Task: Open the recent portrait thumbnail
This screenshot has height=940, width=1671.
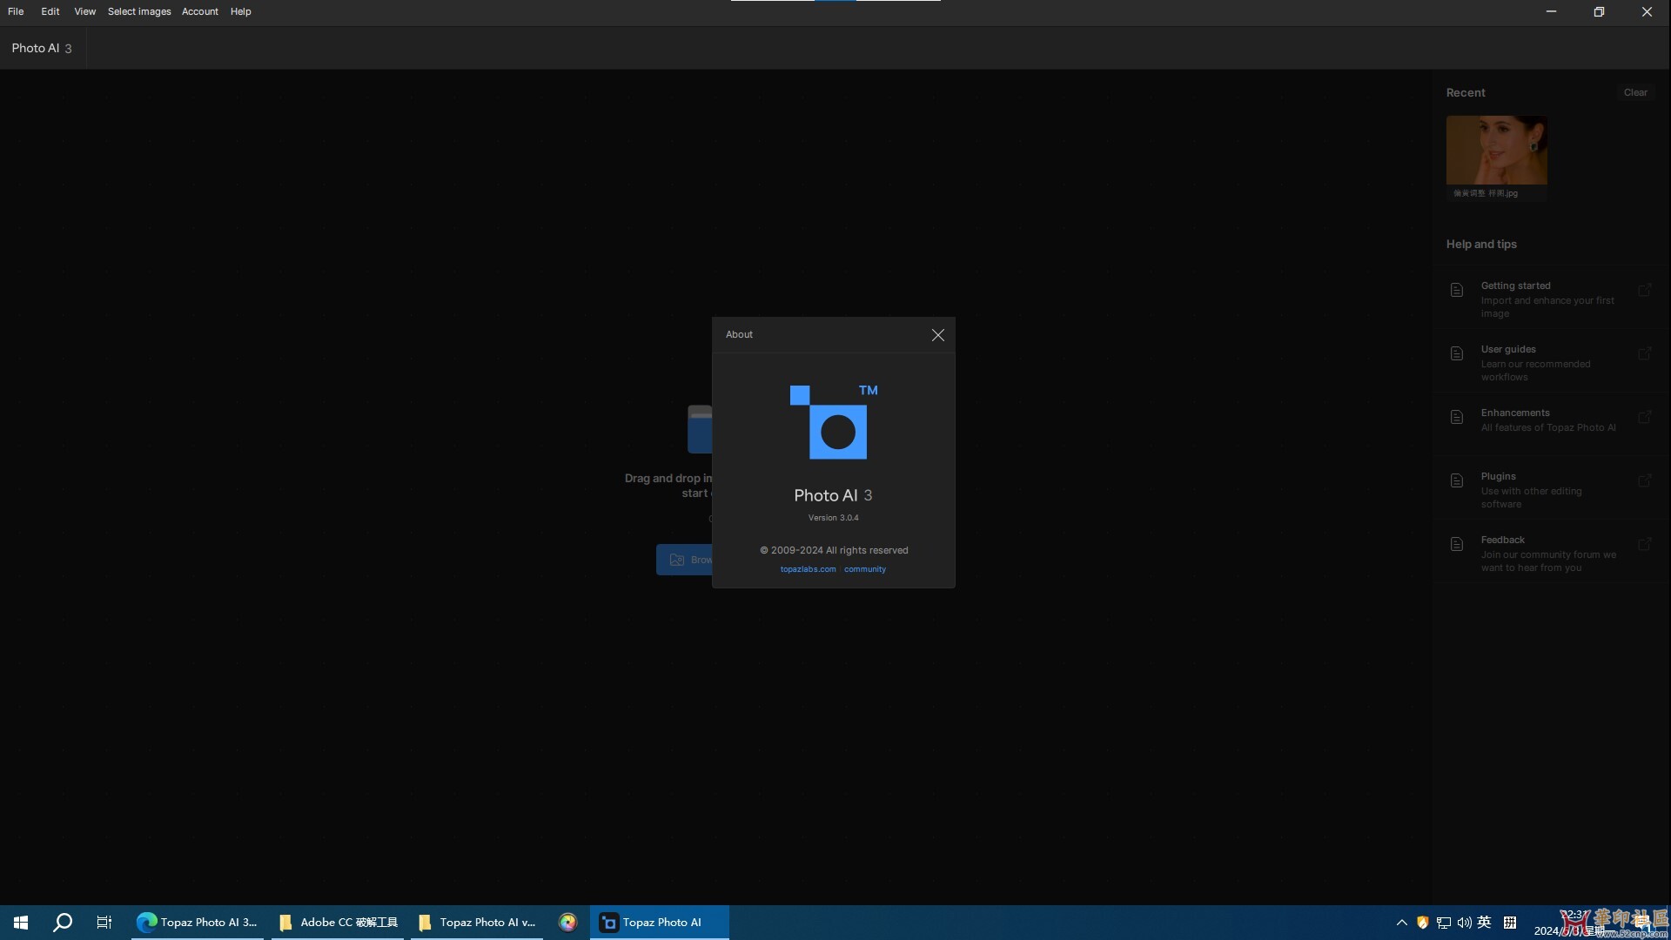Action: pyautogui.click(x=1497, y=150)
